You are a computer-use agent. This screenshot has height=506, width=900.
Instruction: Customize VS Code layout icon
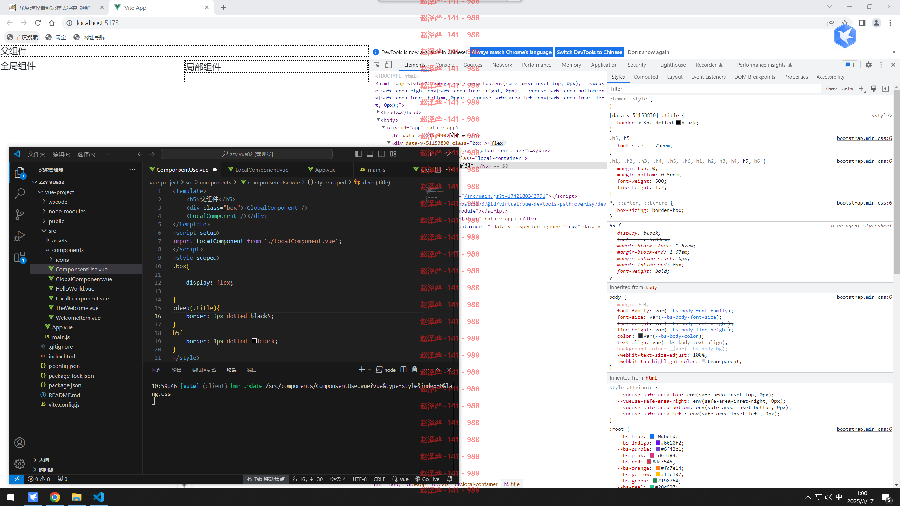(x=393, y=154)
